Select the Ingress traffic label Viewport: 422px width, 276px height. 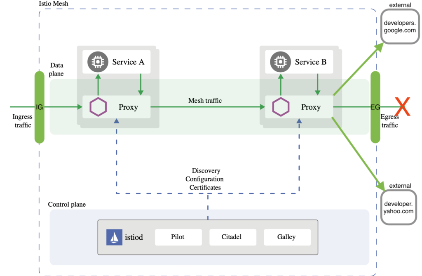point(22,121)
